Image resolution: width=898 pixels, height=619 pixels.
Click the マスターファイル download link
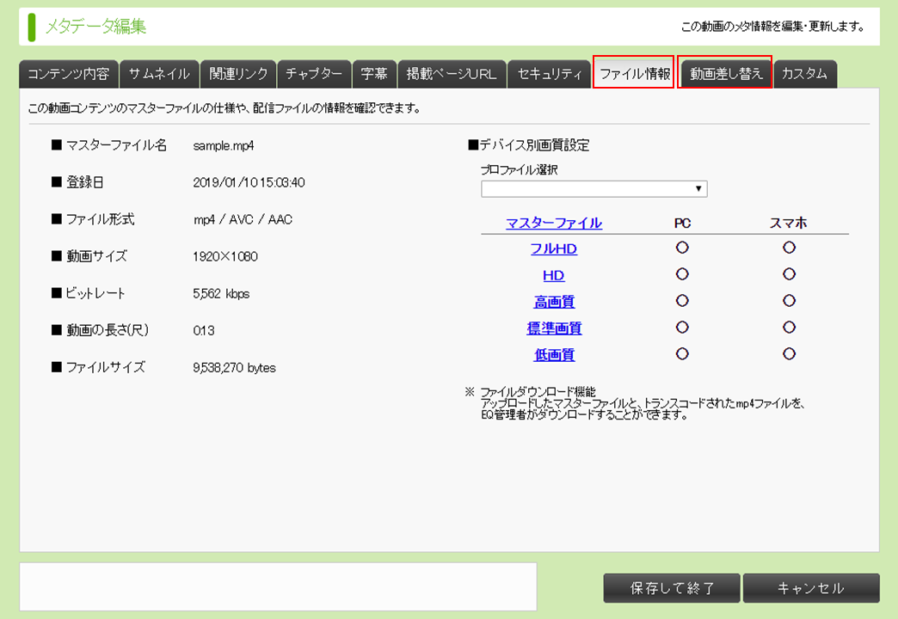point(554,223)
